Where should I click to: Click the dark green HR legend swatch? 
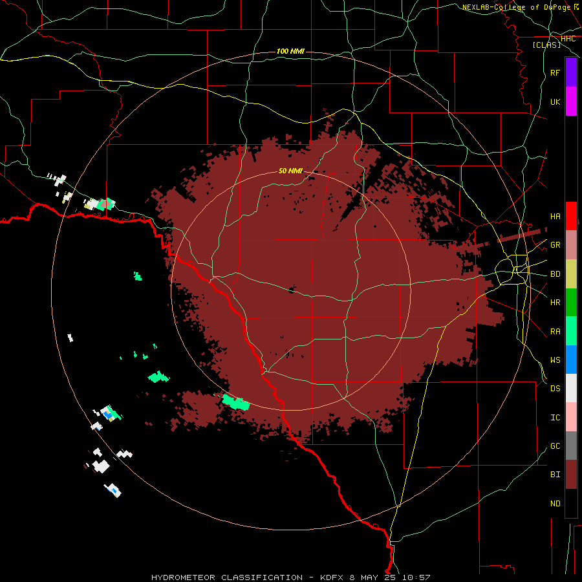(571, 302)
